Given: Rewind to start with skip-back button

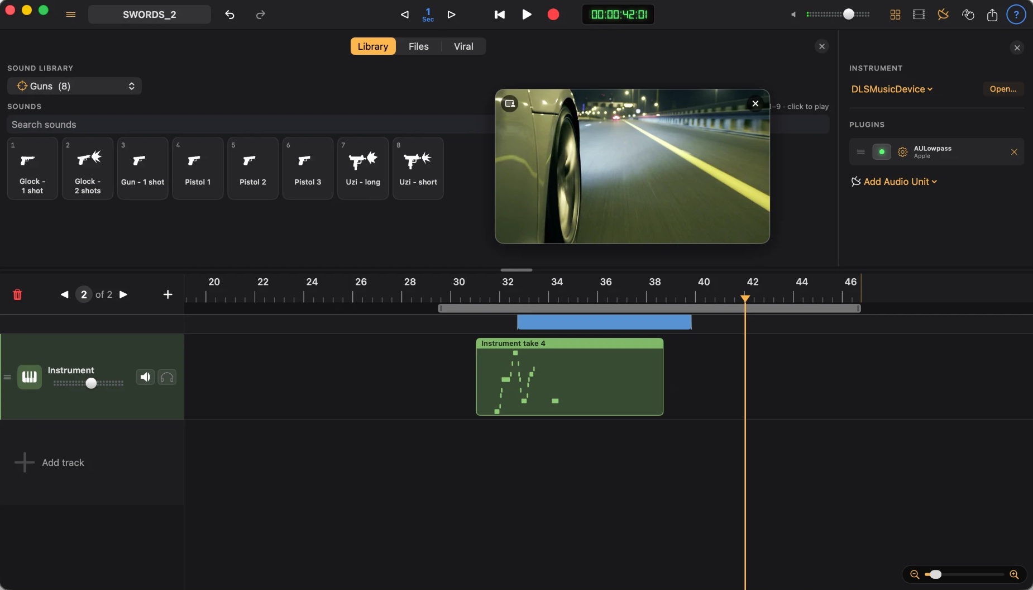Looking at the screenshot, I should tap(500, 15).
